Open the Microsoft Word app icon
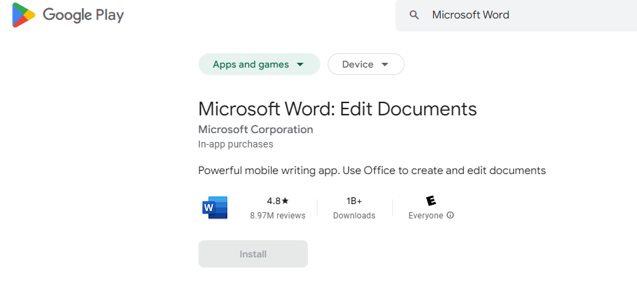The image size is (637, 286). click(215, 208)
